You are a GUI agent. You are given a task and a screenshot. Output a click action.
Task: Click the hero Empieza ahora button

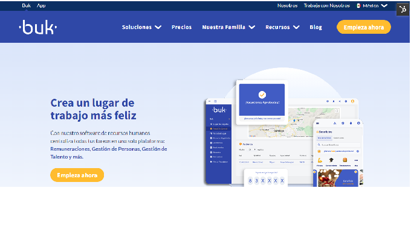tap(77, 175)
